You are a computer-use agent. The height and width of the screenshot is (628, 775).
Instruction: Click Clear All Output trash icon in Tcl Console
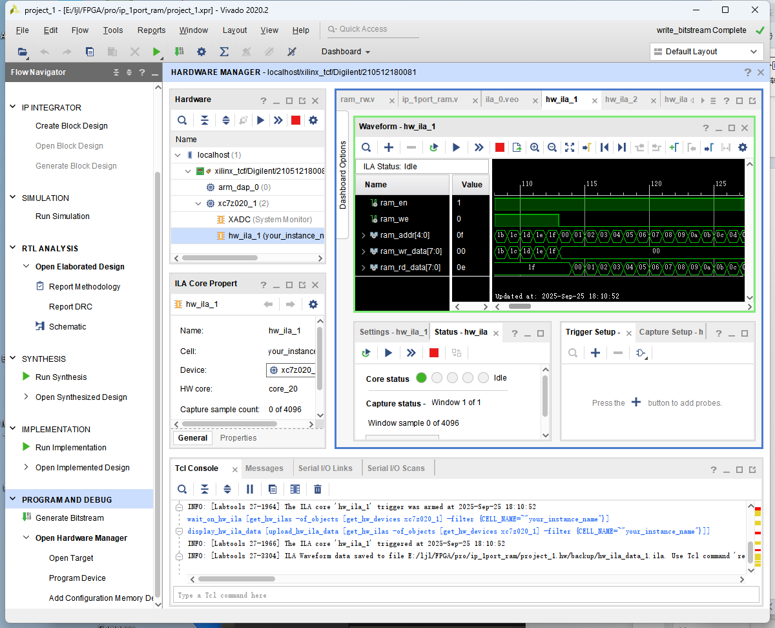click(x=318, y=489)
